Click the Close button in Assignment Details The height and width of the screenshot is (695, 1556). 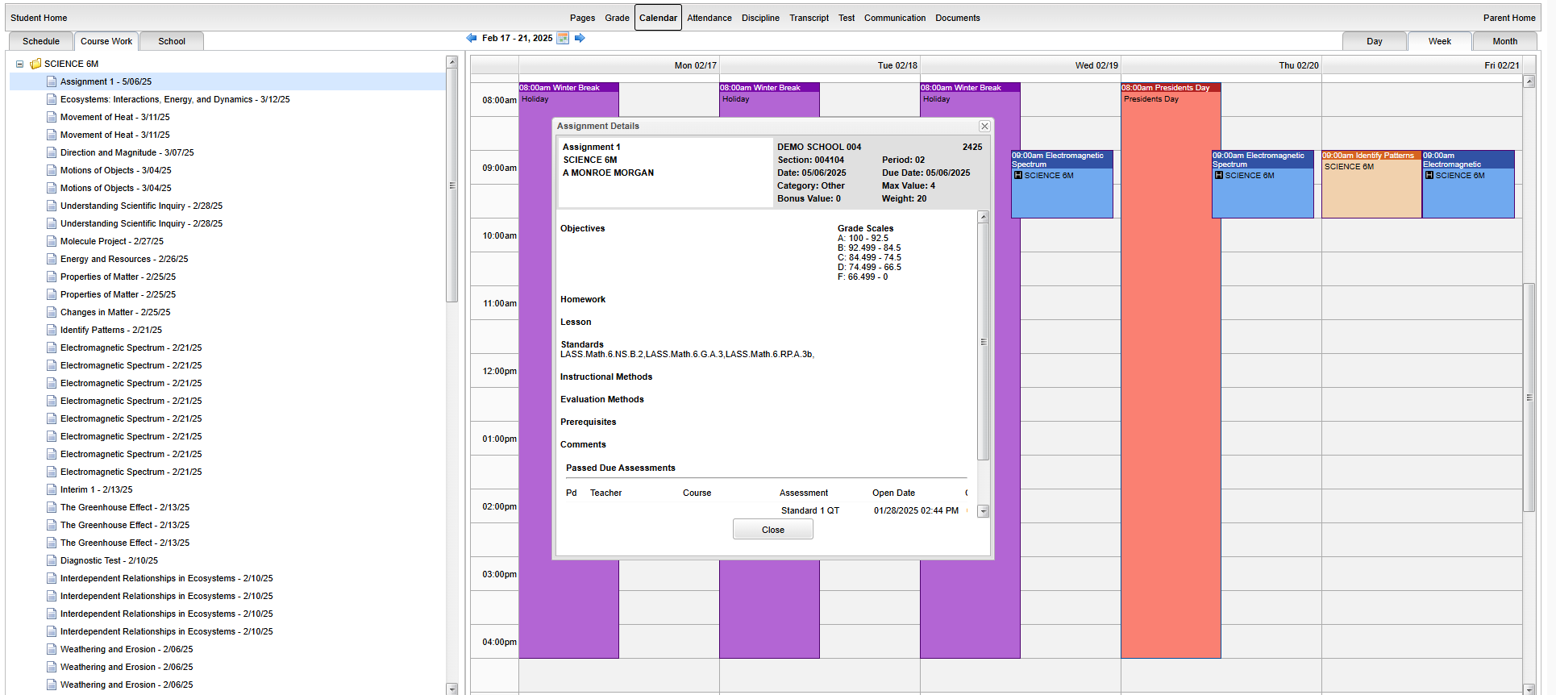tap(773, 530)
